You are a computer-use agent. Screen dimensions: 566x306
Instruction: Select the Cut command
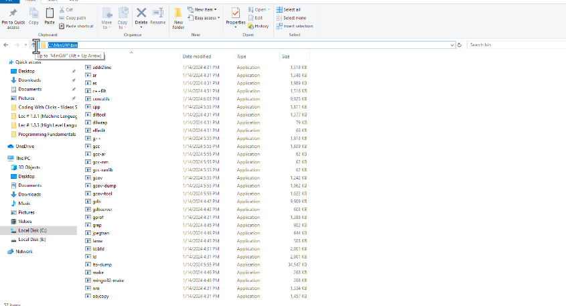coord(66,10)
